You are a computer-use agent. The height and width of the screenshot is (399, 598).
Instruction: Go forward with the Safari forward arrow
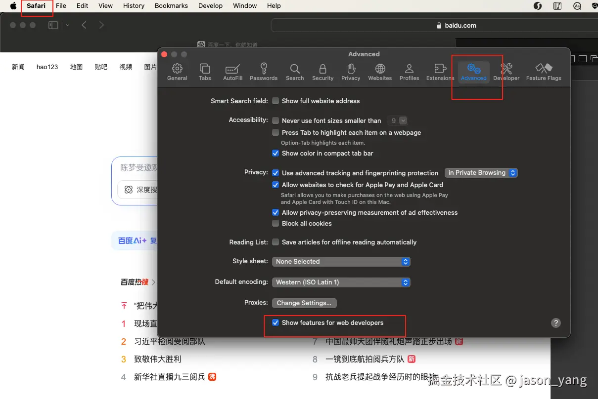coord(101,25)
